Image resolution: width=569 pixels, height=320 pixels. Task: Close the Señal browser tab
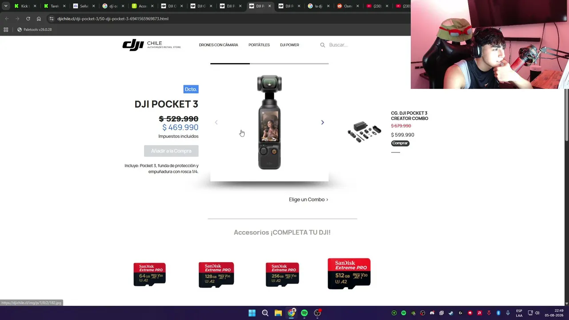pos(93,6)
